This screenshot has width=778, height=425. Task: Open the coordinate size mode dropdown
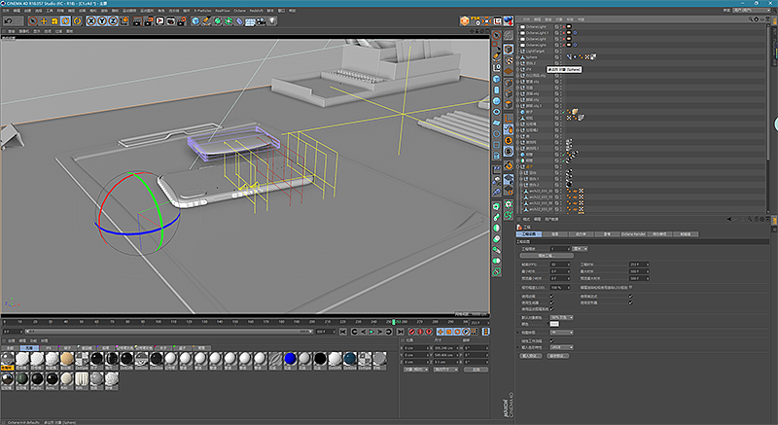tap(445, 370)
